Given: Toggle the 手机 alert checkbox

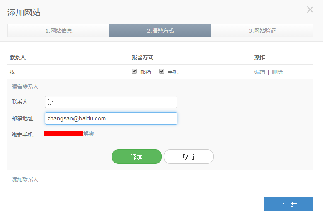Looking at the screenshot, I should (162, 71).
